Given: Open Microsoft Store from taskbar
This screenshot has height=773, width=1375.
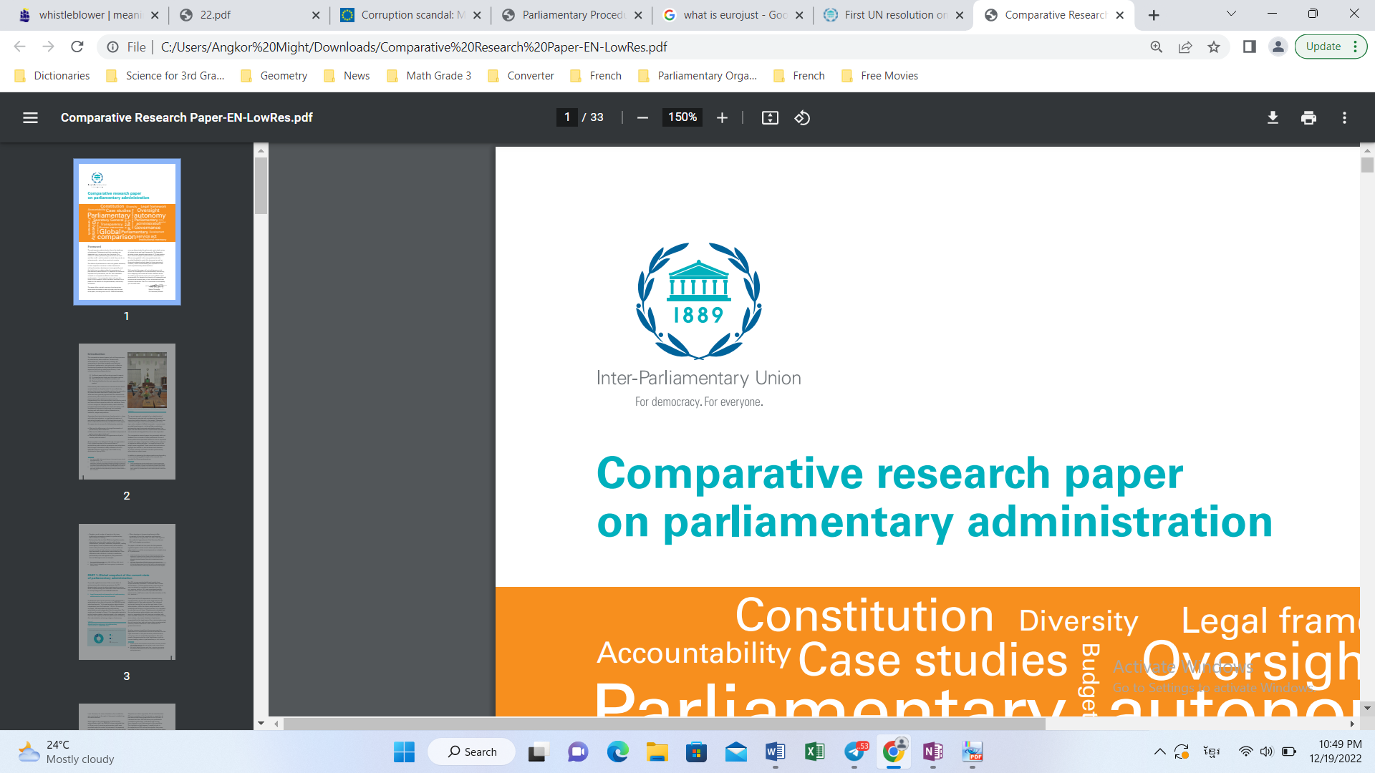Looking at the screenshot, I should point(696,752).
